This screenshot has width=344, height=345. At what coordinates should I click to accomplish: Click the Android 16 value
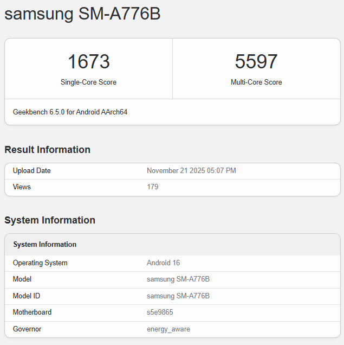tap(163, 263)
